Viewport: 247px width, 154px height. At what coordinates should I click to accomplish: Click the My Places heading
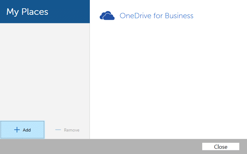27,12
